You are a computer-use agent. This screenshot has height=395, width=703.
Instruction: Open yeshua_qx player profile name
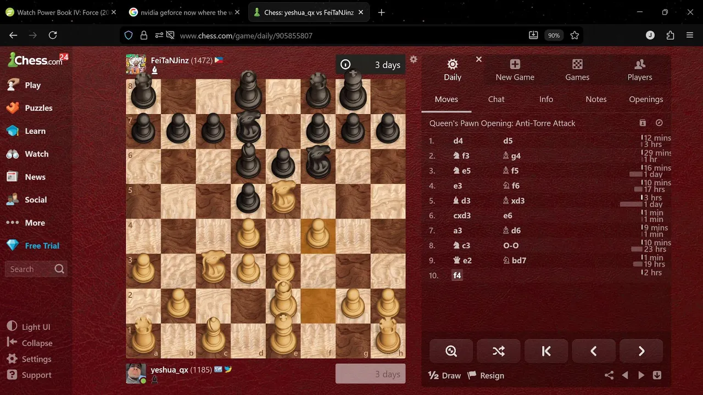170,370
